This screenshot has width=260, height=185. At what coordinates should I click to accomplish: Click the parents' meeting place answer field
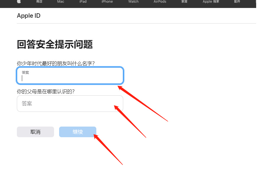[x=70, y=104]
